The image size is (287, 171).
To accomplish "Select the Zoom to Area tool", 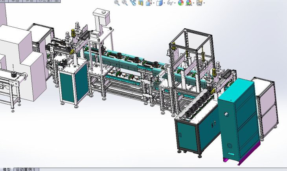I will (x=125, y=3).
